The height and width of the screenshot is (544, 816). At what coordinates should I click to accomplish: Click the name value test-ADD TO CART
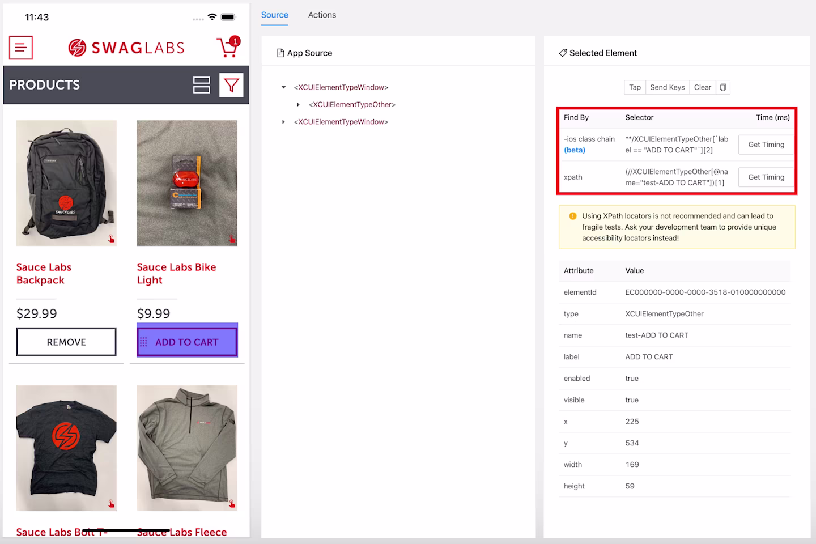point(657,335)
